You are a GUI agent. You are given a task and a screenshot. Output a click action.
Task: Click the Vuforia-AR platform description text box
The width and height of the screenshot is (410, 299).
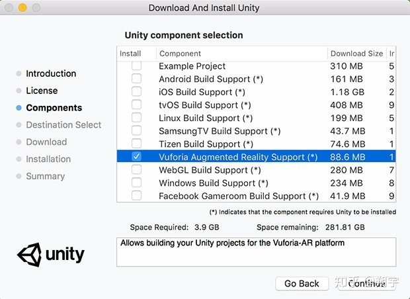pos(257,252)
